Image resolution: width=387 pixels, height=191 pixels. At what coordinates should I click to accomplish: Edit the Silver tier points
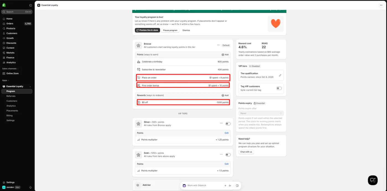click(227, 133)
